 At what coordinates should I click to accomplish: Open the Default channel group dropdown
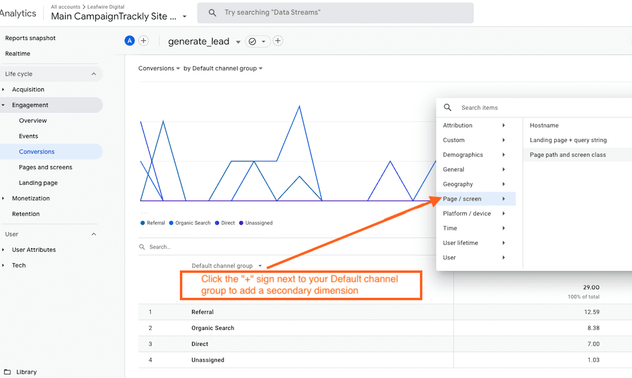pyautogui.click(x=227, y=266)
